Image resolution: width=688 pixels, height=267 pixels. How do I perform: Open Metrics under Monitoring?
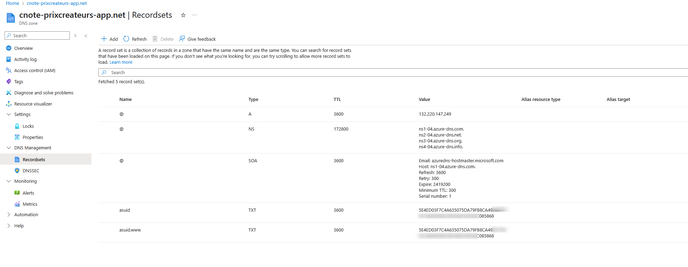click(30, 204)
